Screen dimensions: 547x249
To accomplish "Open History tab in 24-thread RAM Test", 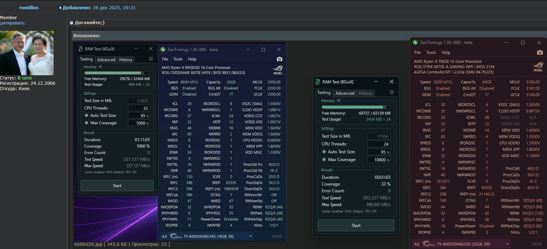I will (365, 93).
